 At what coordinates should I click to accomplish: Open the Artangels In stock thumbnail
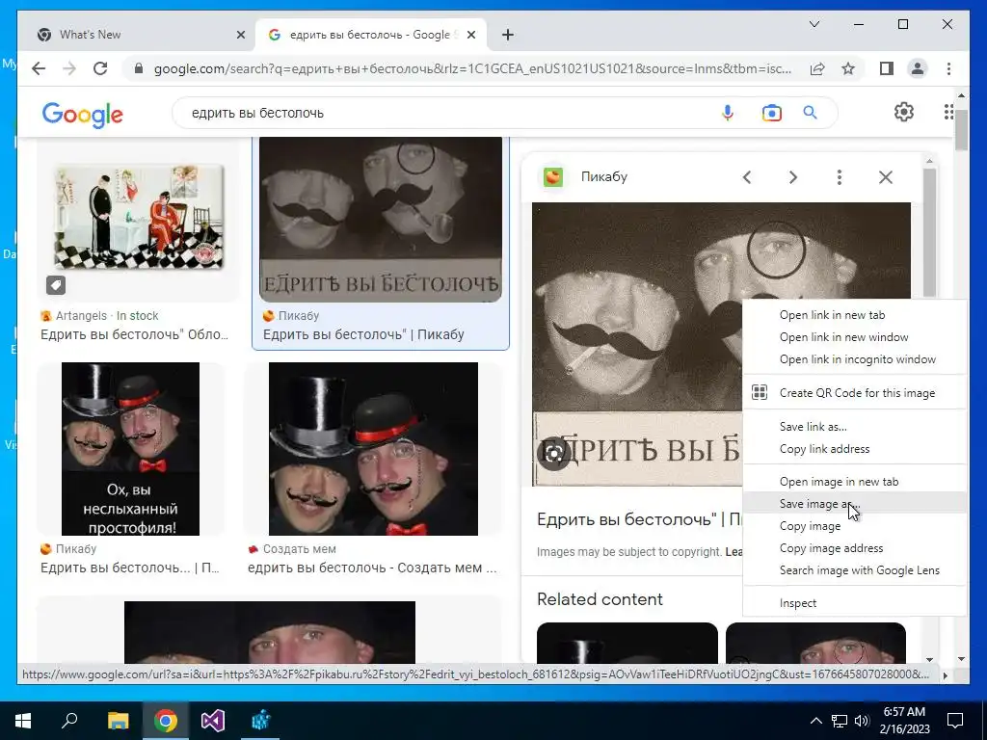click(139, 217)
